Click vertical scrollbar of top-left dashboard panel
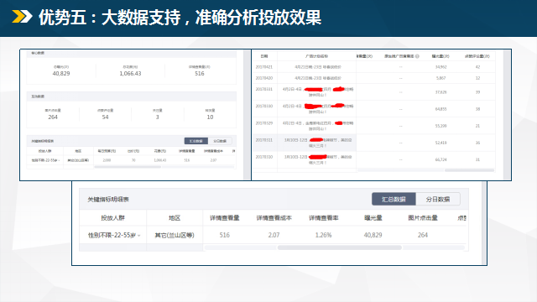The image size is (537, 302). coord(247,115)
